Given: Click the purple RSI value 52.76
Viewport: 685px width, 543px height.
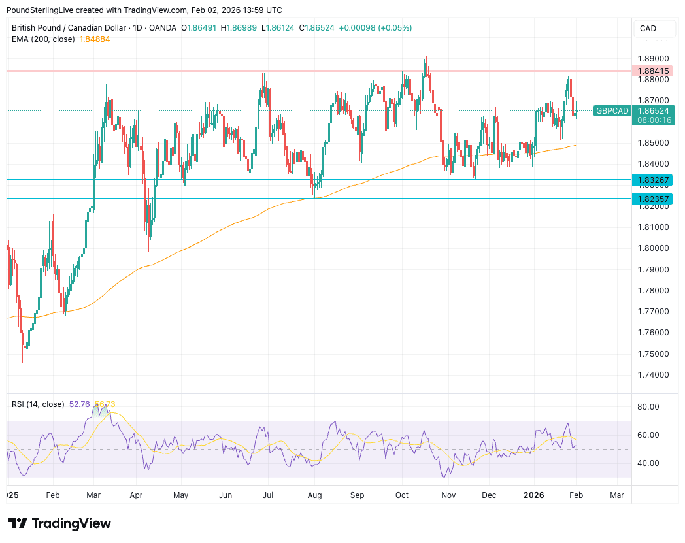Looking at the screenshot, I should click(79, 404).
